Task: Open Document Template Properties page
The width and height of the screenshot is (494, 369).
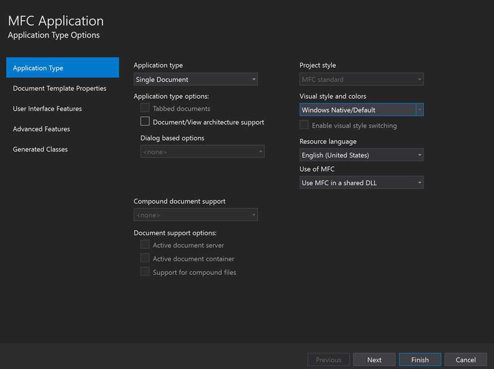Action: [60, 88]
